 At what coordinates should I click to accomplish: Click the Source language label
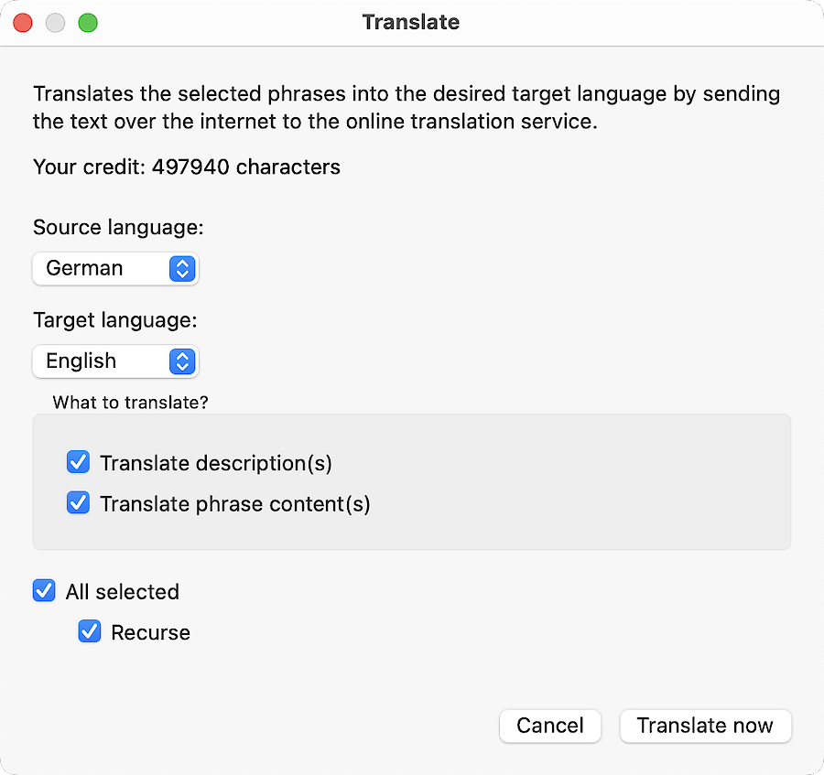click(118, 227)
